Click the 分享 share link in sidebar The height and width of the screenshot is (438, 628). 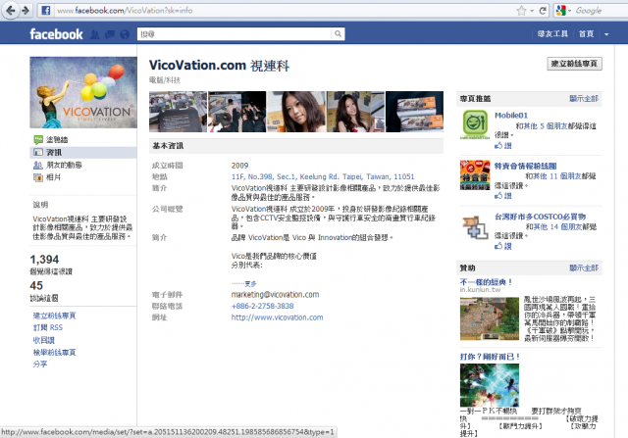[x=40, y=364]
